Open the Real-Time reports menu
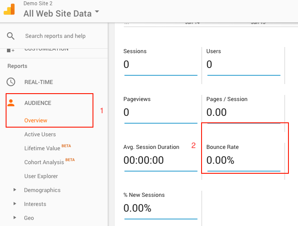 [x=39, y=82]
